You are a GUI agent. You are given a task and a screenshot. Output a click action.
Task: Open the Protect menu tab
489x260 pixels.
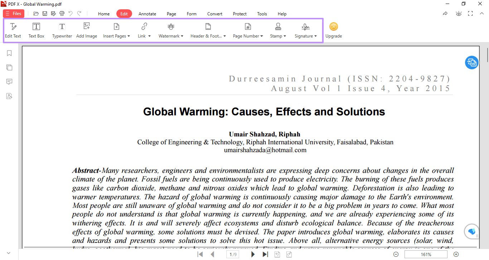239,14
